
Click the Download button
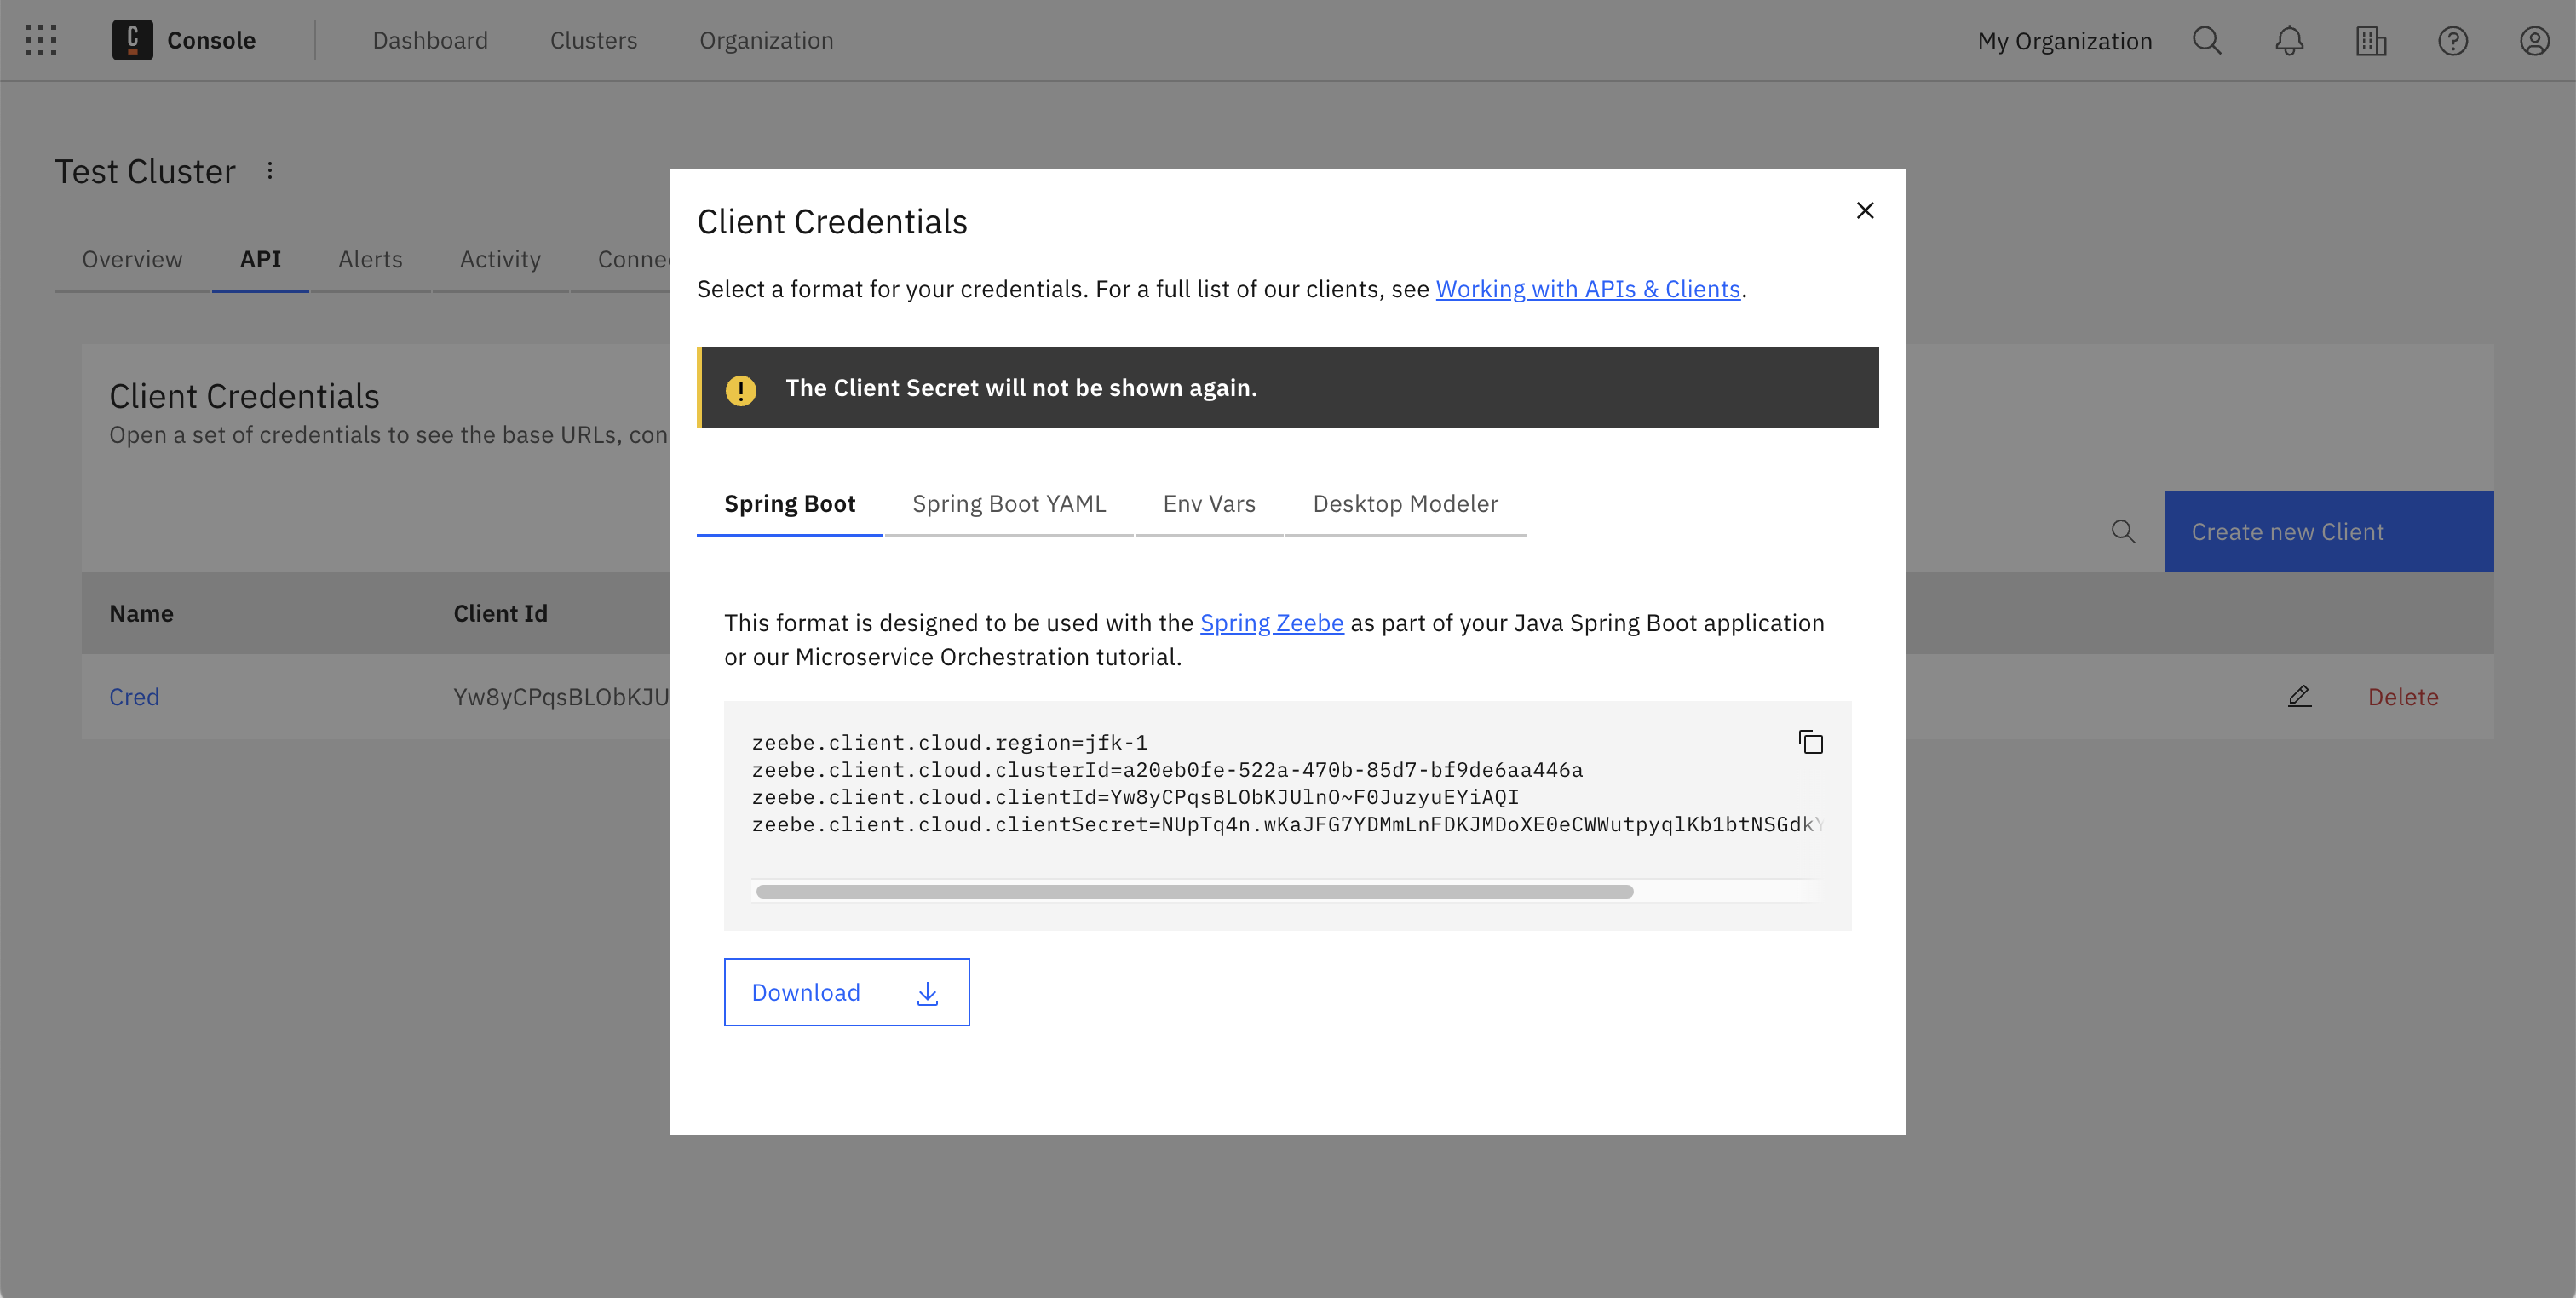pos(846,990)
